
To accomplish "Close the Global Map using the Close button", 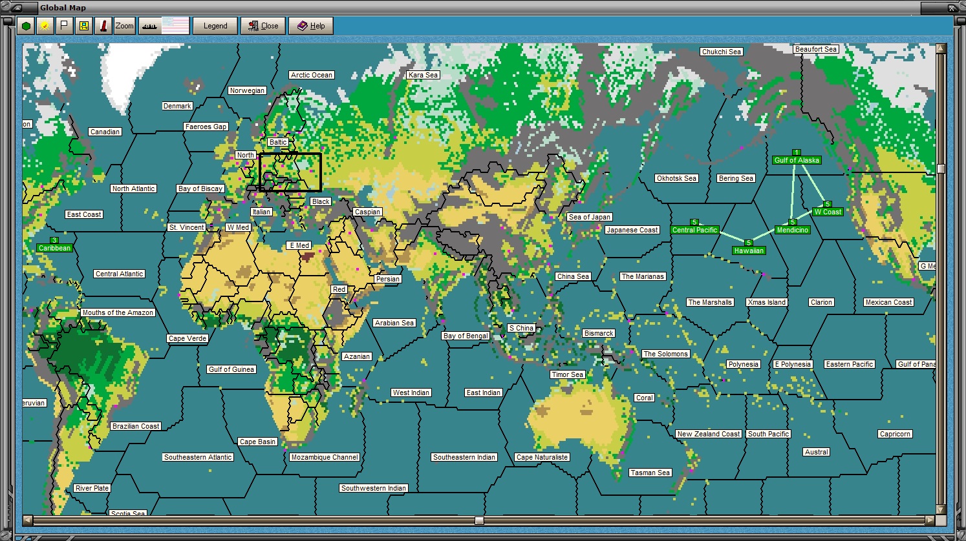I will click(263, 26).
